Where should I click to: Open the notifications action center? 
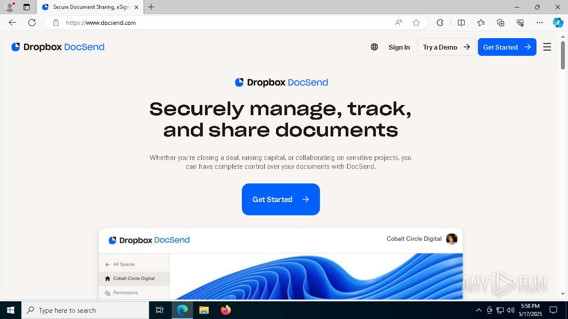[553, 310]
